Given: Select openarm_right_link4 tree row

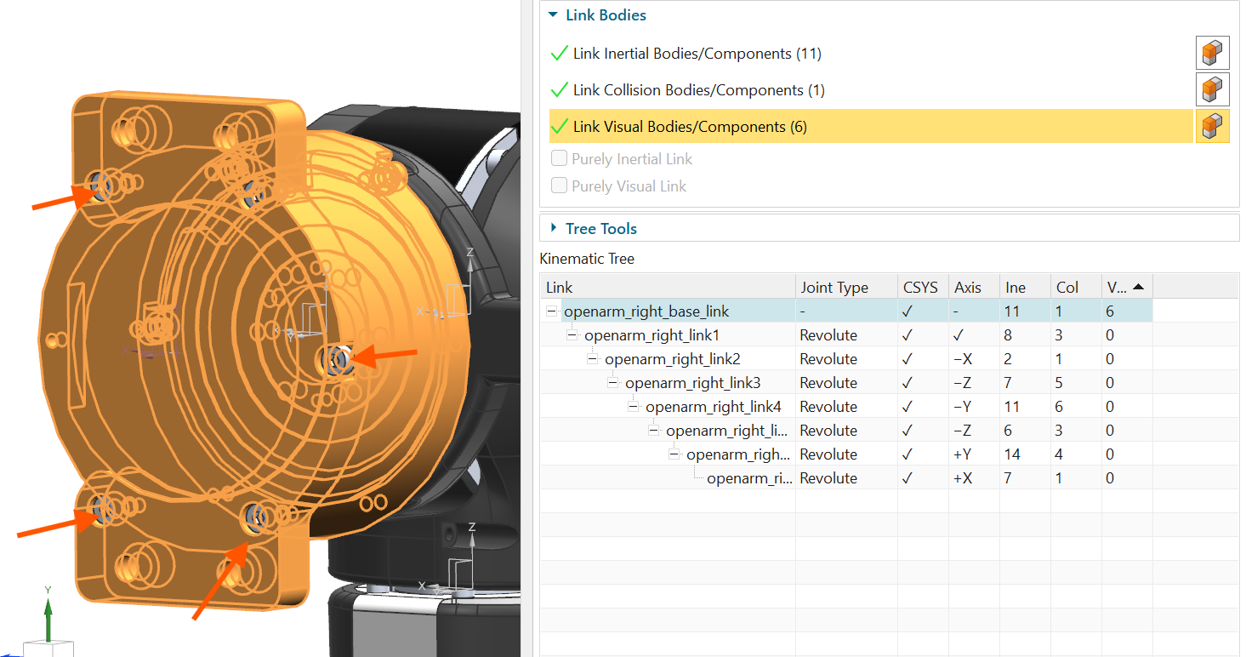Looking at the screenshot, I should 714,407.
